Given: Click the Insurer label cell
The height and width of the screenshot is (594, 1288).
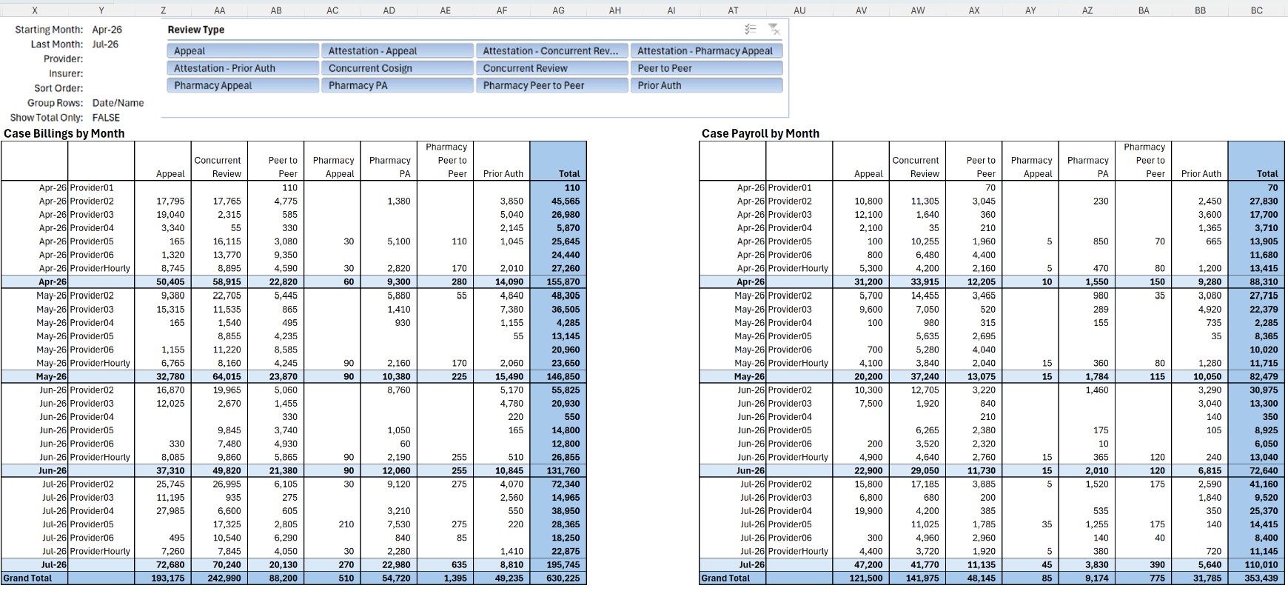Looking at the screenshot, I should click(x=66, y=73).
